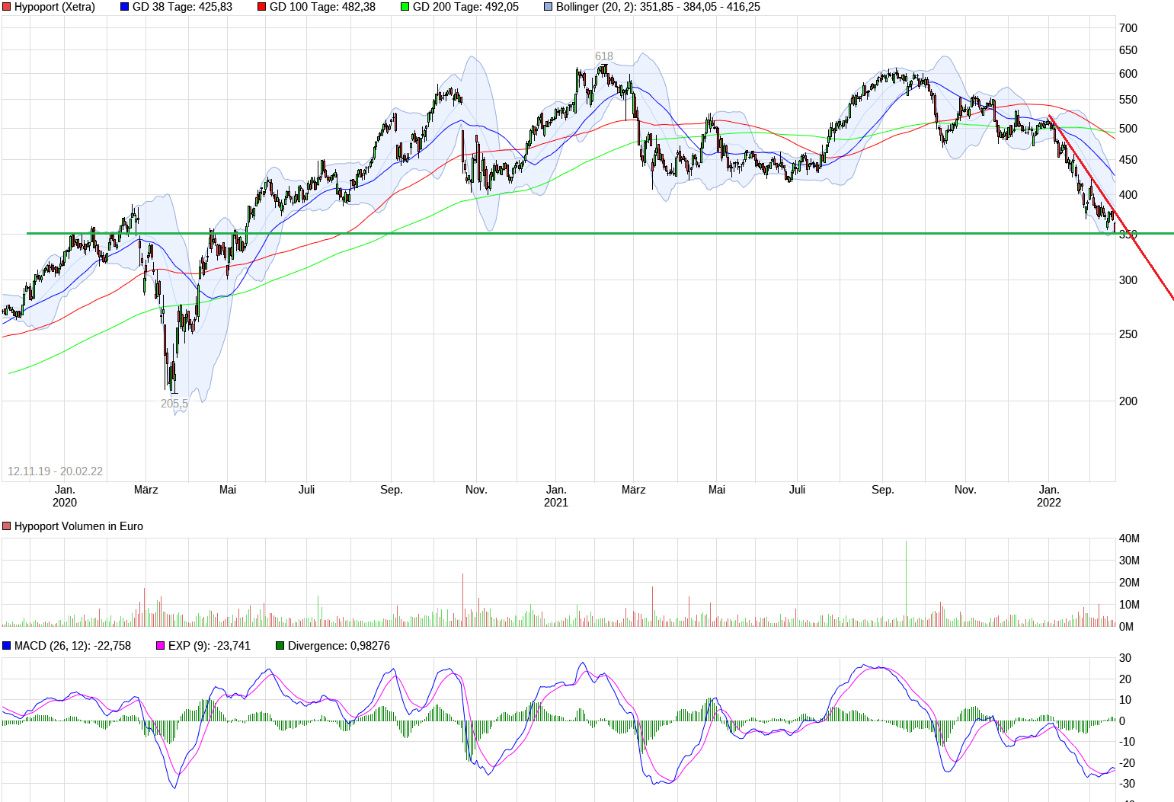This screenshot has width=1174, height=802.
Task: Click the 20M volume axis value
Action: pyautogui.click(x=1129, y=583)
